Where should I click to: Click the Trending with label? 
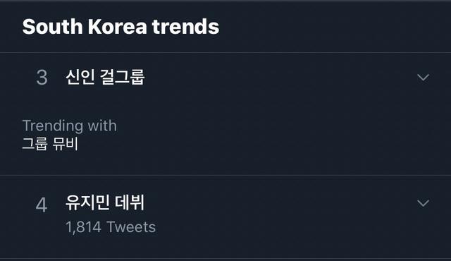(x=70, y=126)
